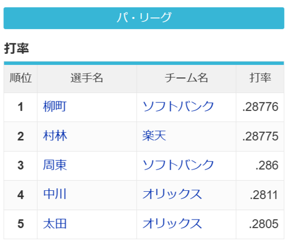
Task: Open player link 太田
Action: (55, 224)
